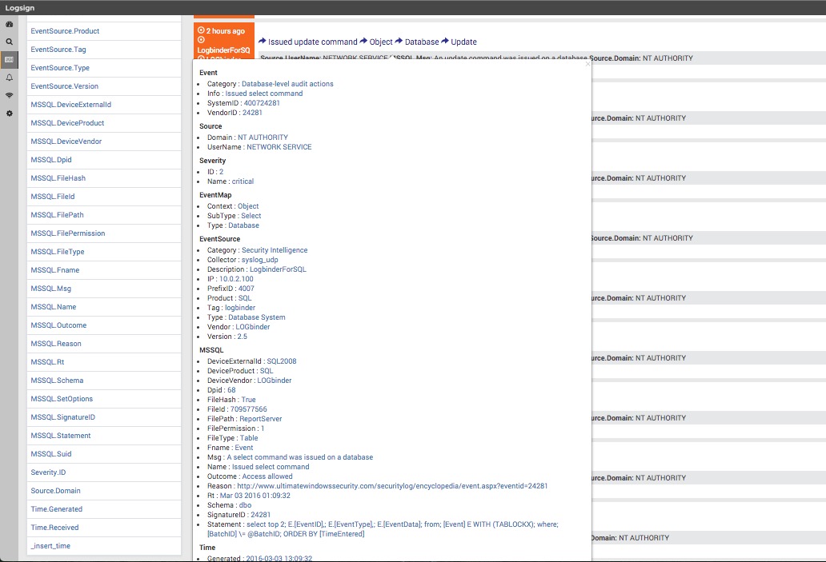826x562 pixels.
Task: Select the EventSource.Type field
Action: coord(104,68)
